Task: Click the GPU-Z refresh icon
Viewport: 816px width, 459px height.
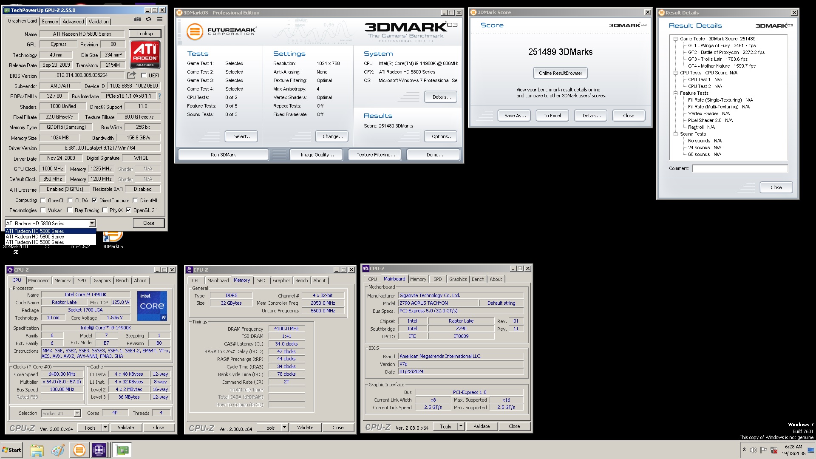Action: pyautogui.click(x=148, y=20)
